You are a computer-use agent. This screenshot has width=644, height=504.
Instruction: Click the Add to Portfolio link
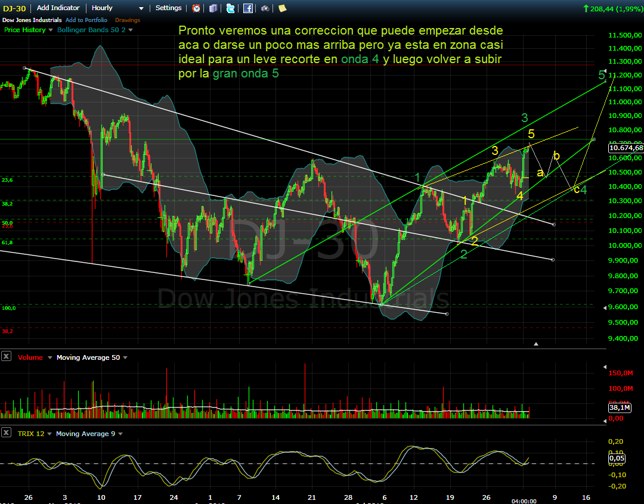[x=86, y=20]
